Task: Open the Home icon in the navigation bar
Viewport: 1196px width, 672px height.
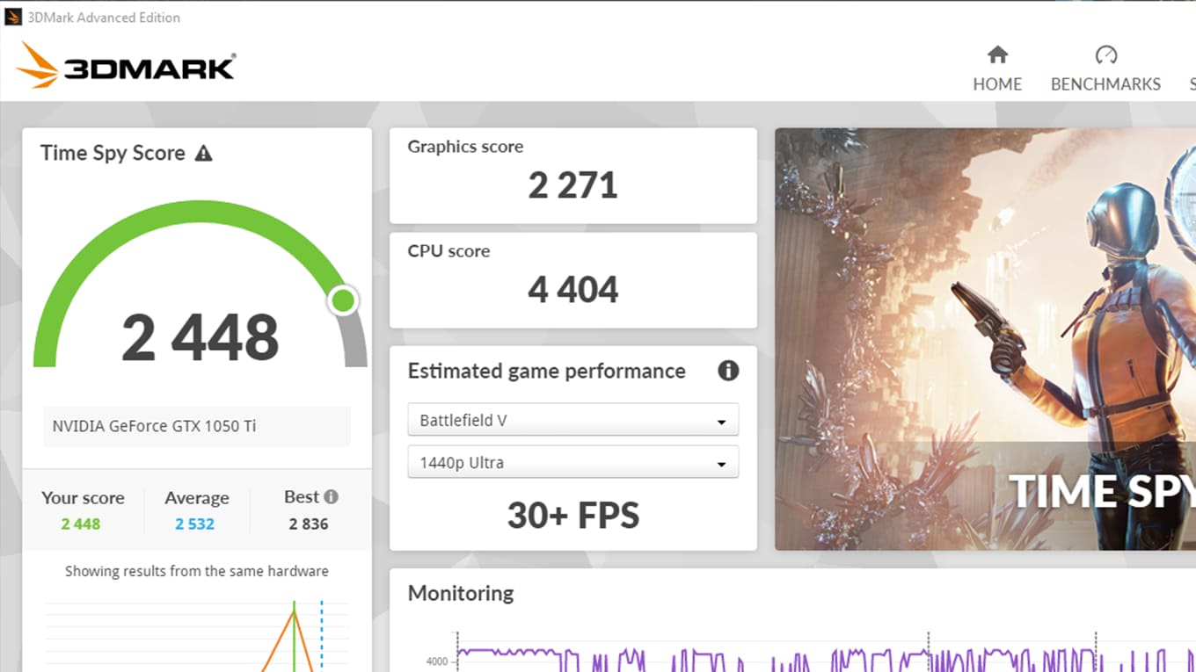Action: [x=997, y=55]
